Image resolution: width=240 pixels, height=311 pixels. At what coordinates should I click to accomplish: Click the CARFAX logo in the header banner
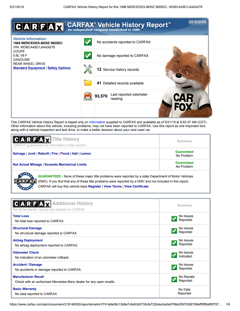coord(39,27)
